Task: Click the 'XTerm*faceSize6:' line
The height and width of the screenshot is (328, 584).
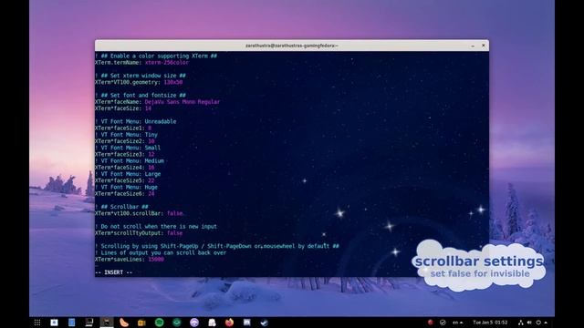Action: 125,194
